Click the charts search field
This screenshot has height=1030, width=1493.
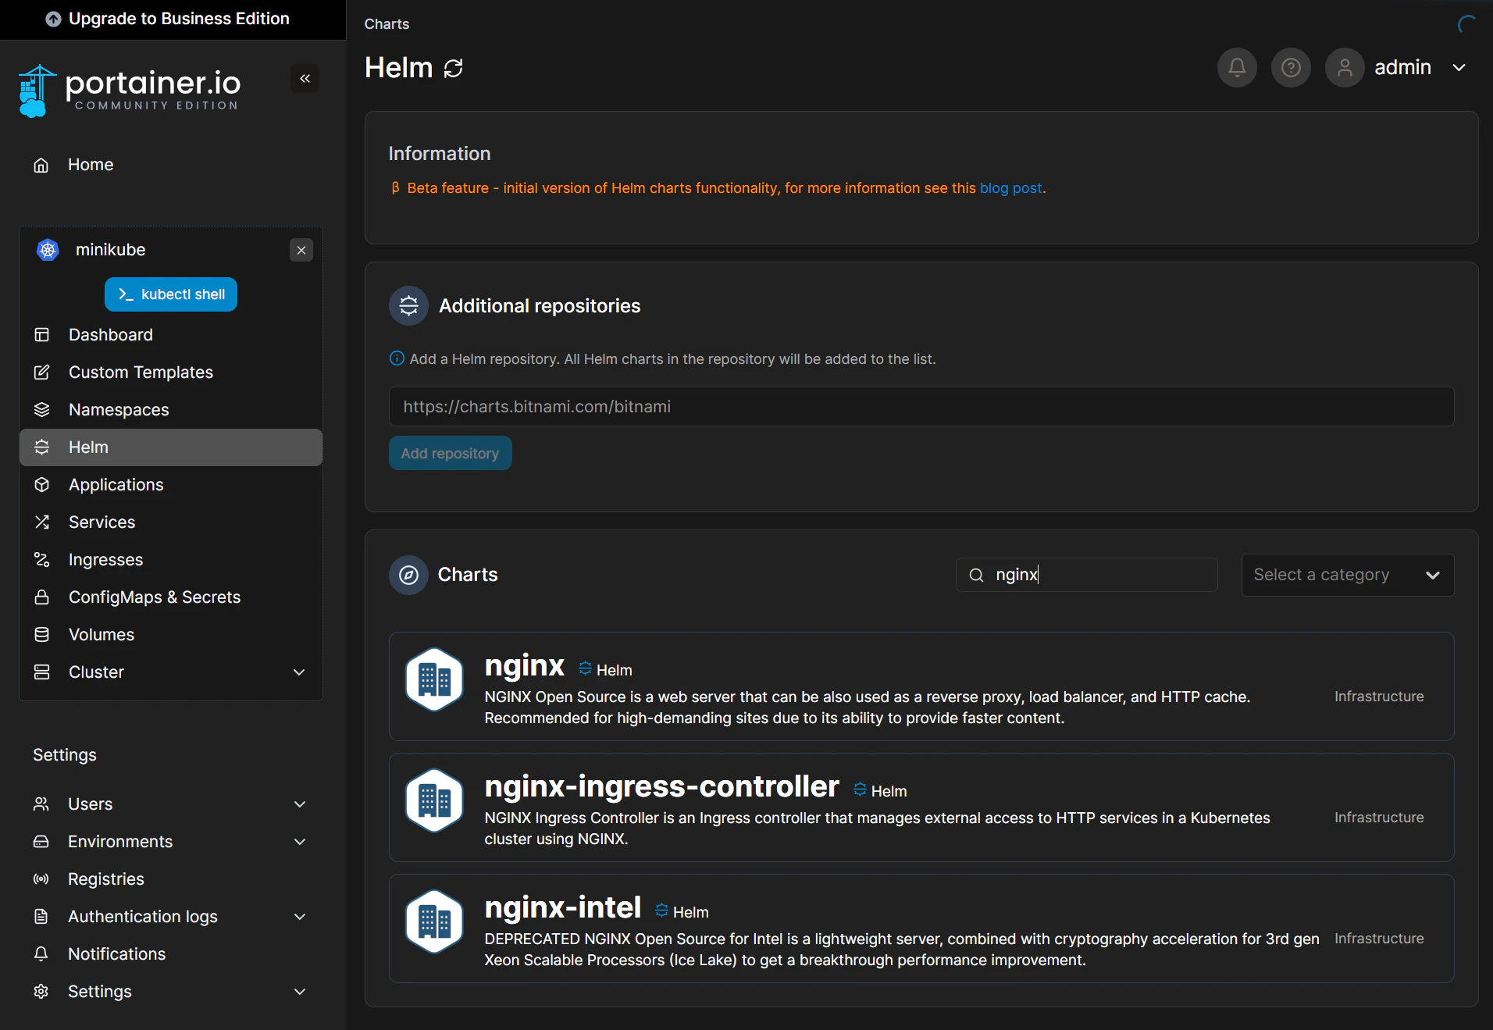1087,576
